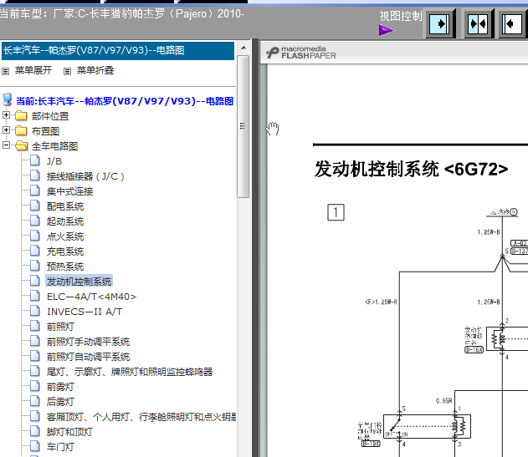The height and width of the screenshot is (457, 528).
Task: Click the splitter grip between the panels
Action: click(x=255, y=247)
